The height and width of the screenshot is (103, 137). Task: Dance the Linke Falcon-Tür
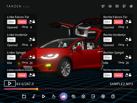[22, 22]
